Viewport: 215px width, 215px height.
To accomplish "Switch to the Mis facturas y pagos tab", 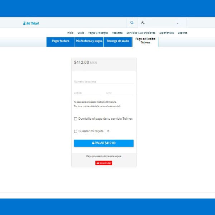I will click(x=89, y=42).
